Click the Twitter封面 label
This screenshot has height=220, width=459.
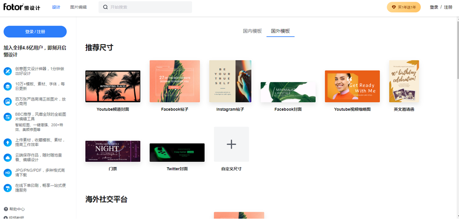click(177, 169)
